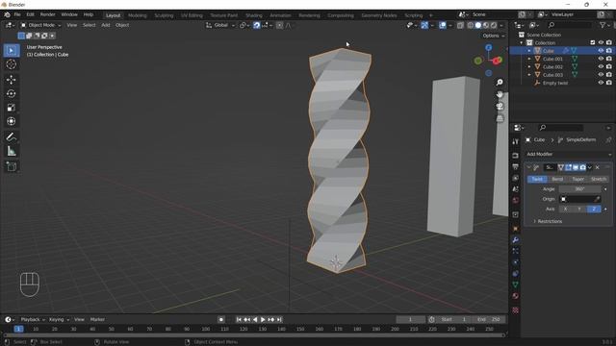The width and height of the screenshot is (616, 346).
Task: Set deform mode to Bend
Action: [557, 180]
